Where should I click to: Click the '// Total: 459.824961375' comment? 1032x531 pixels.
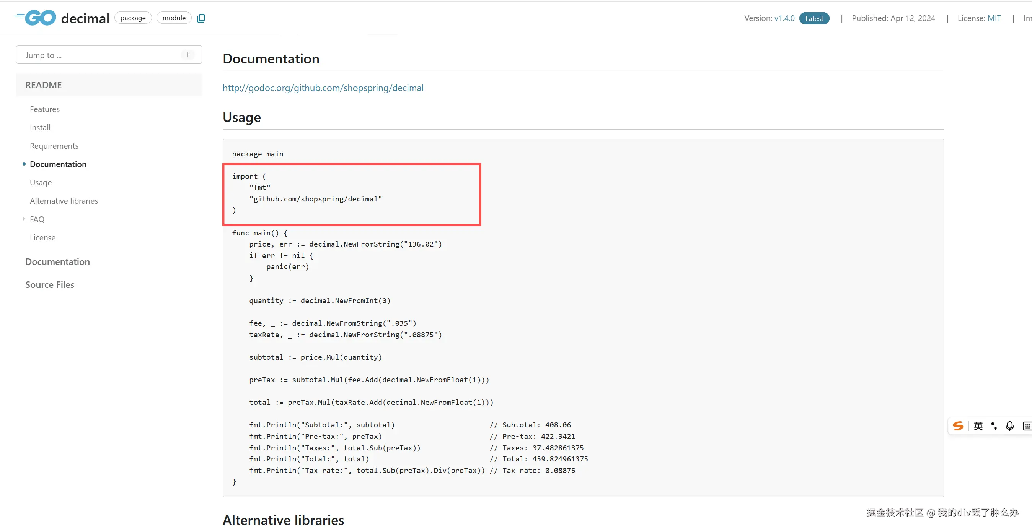point(539,459)
